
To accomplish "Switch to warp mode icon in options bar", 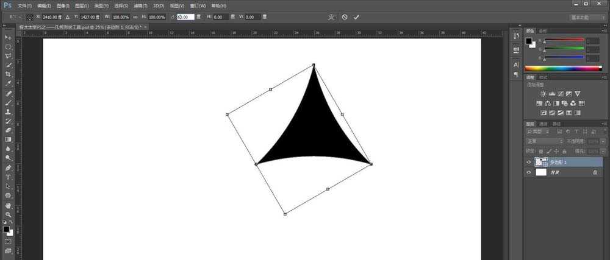I will pyautogui.click(x=331, y=17).
